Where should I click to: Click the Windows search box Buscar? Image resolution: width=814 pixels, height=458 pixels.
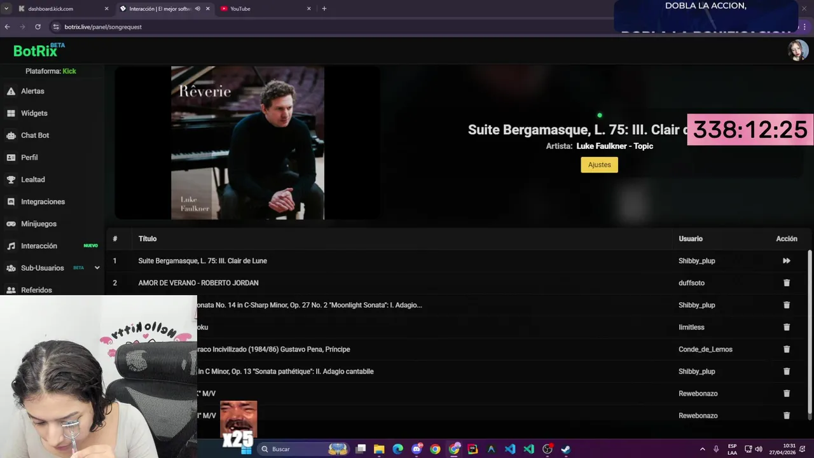pyautogui.click(x=302, y=449)
